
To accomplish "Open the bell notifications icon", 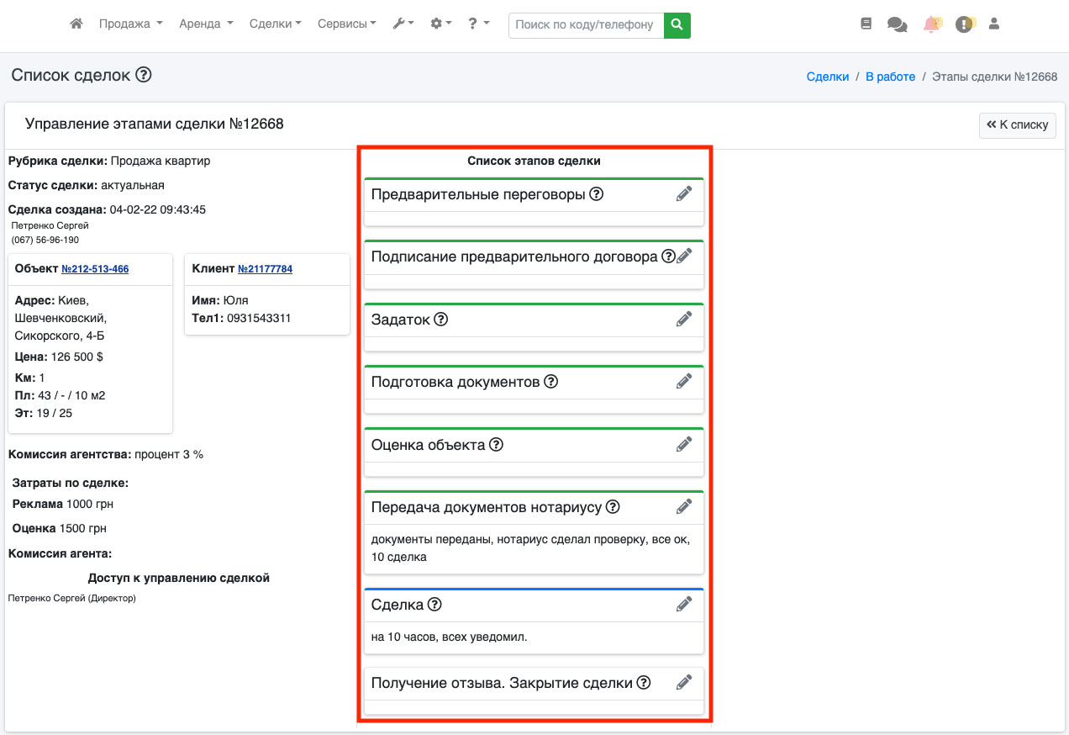I will point(931,24).
